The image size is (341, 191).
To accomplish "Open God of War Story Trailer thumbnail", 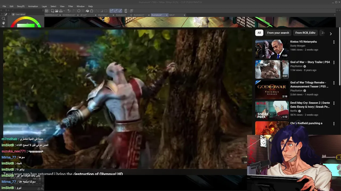I will [x=272, y=70].
